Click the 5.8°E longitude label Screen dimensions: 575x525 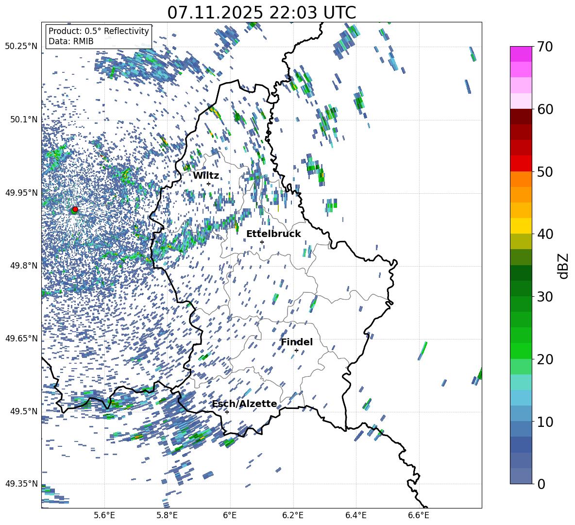[167, 515]
